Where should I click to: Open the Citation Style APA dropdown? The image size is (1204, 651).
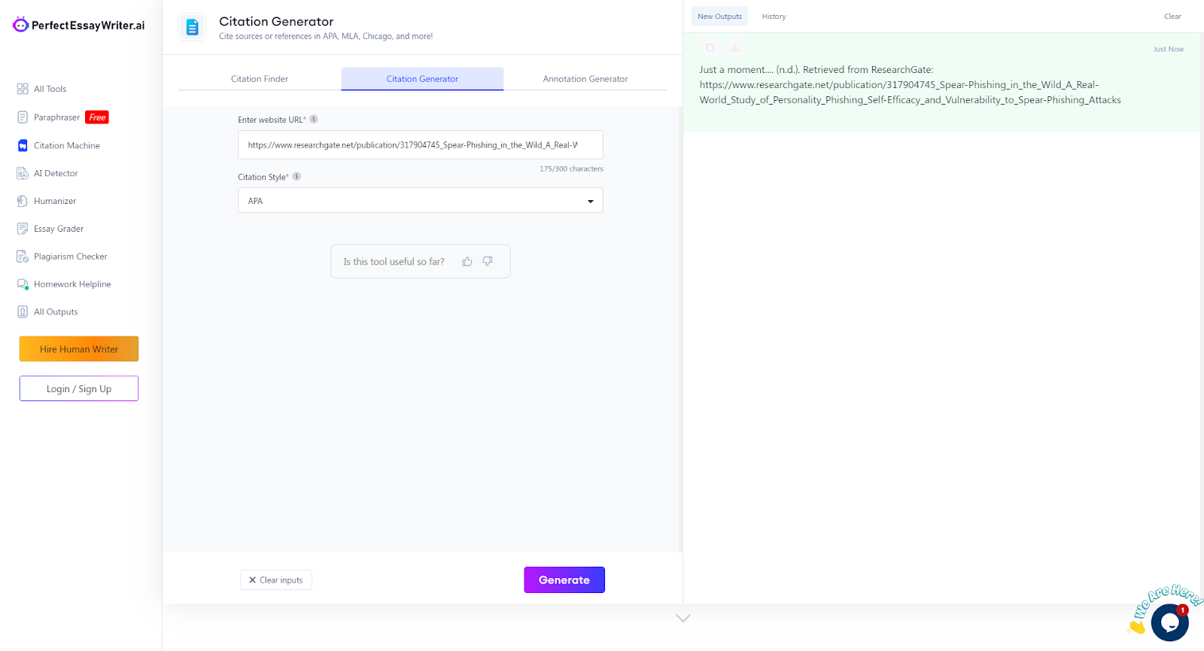421,201
